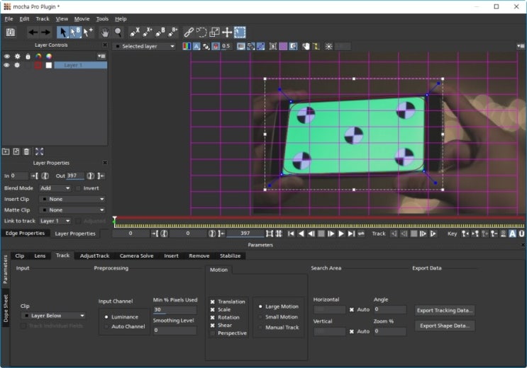Enable the Invert checkbox

click(x=78, y=188)
